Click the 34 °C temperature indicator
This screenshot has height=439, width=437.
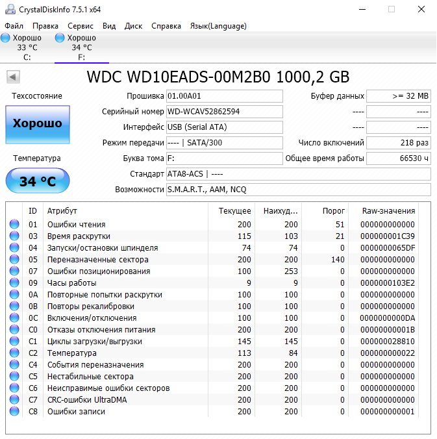pyautogui.click(x=37, y=181)
